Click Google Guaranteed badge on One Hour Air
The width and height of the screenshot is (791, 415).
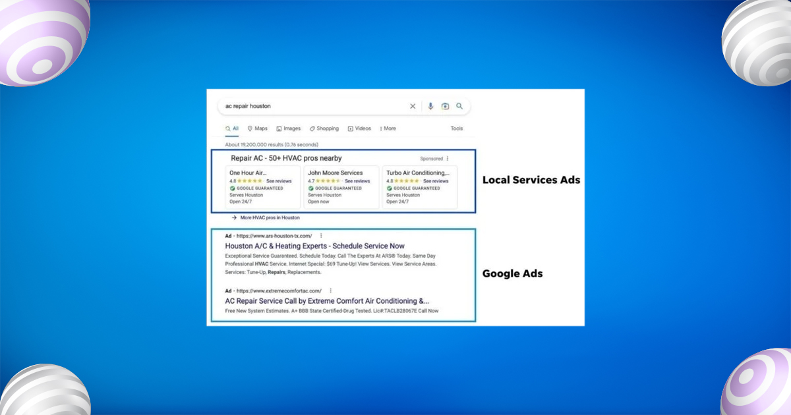point(256,188)
